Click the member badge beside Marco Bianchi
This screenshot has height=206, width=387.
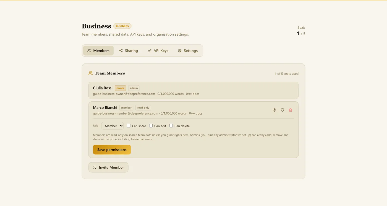click(x=126, y=108)
